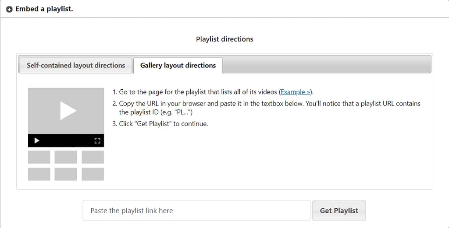The image size is (449, 228).
Task: Click the middle gallery thumbnail in bottom row
Action: [x=66, y=174]
